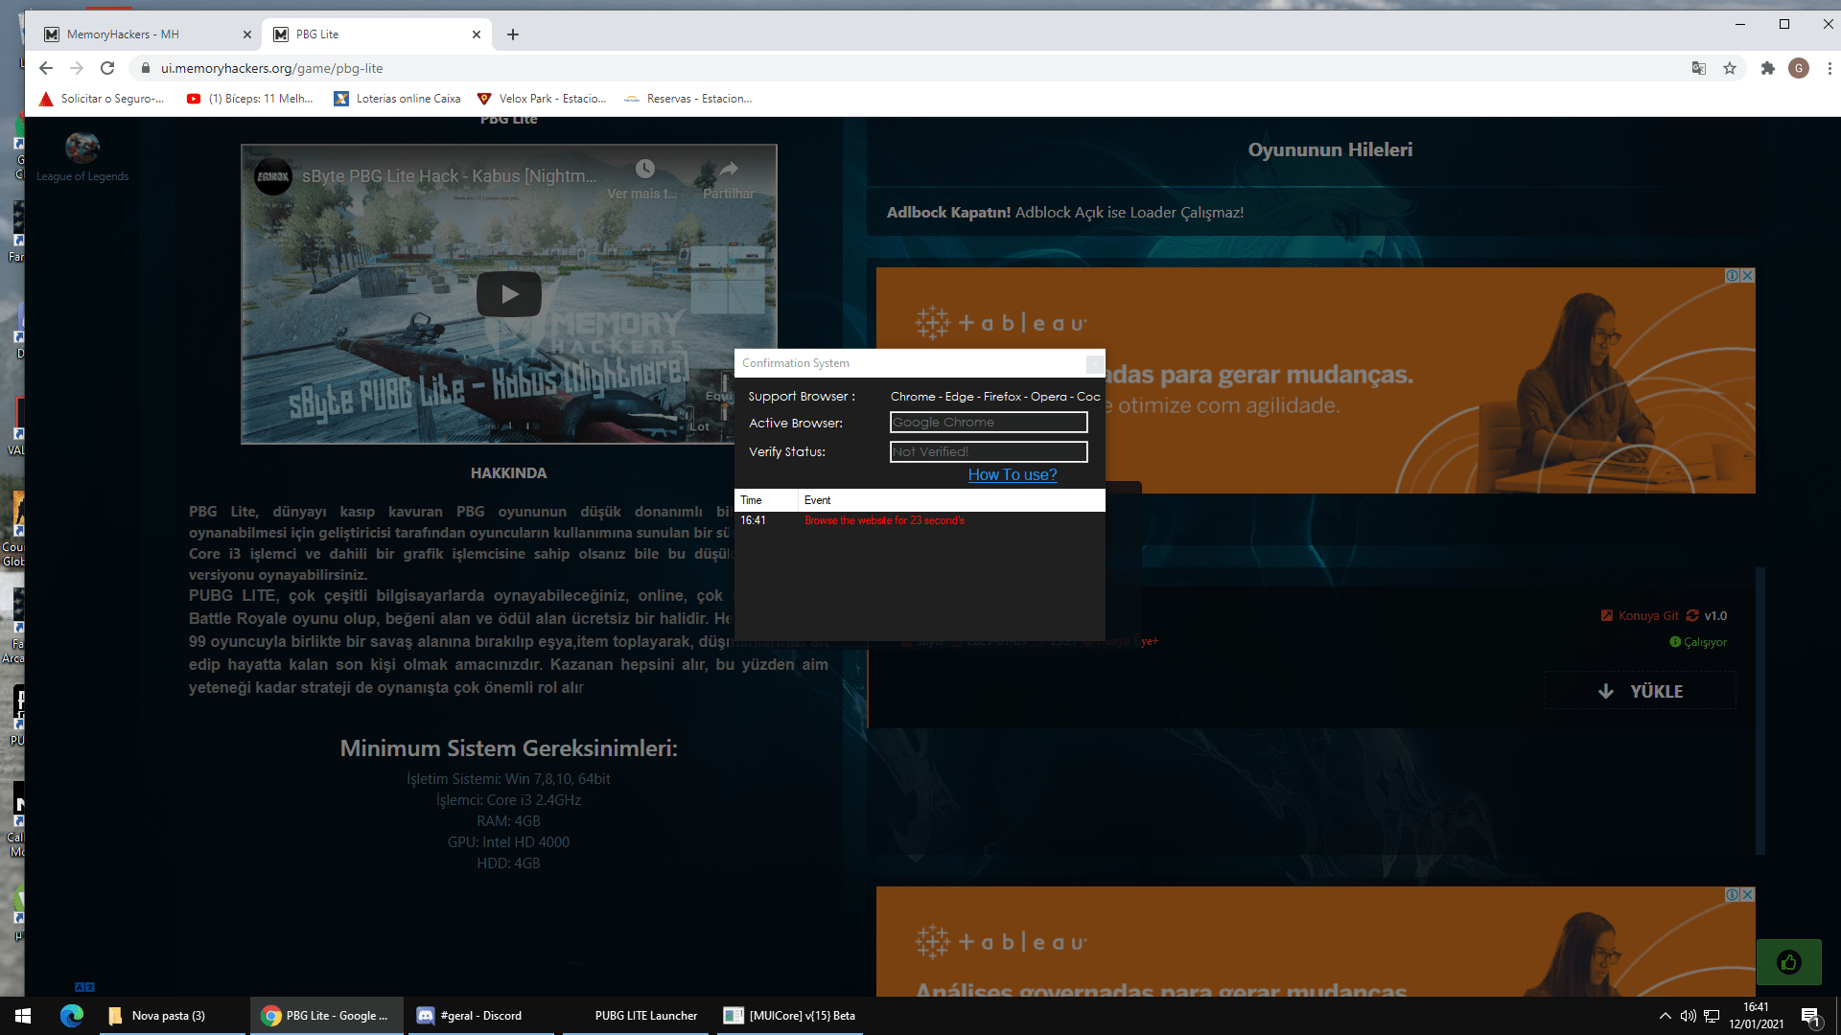Open the Reservas - Estacion bookmark
The width and height of the screenshot is (1841, 1035).
tap(688, 99)
